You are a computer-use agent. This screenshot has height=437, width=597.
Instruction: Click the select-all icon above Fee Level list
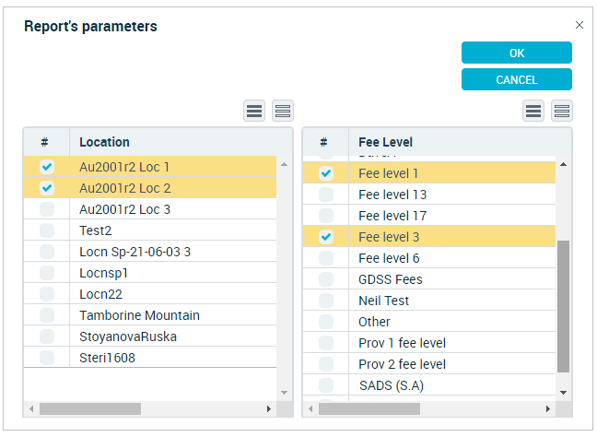click(x=533, y=111)
